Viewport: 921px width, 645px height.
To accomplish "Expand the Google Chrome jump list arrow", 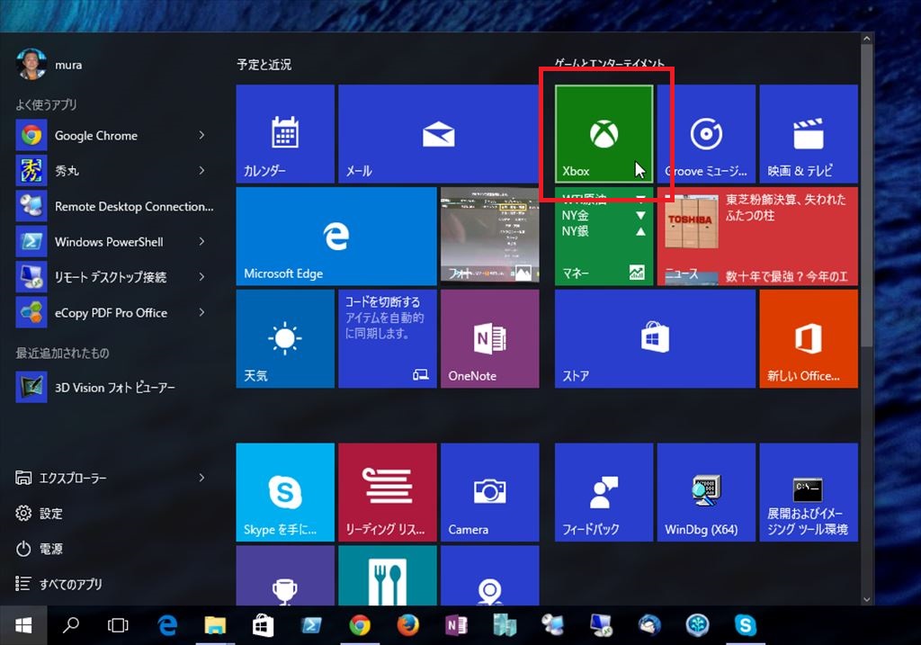I will click(201, 135).
